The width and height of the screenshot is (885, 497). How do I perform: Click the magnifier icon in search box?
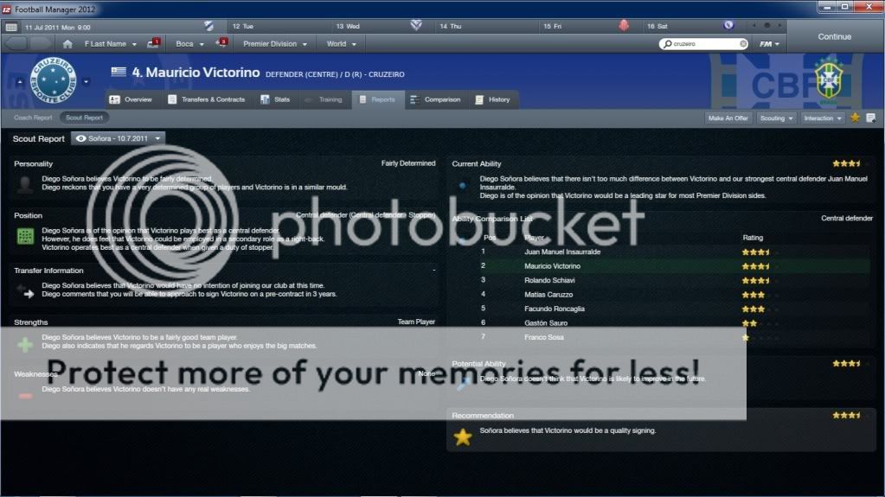[668, 44]
